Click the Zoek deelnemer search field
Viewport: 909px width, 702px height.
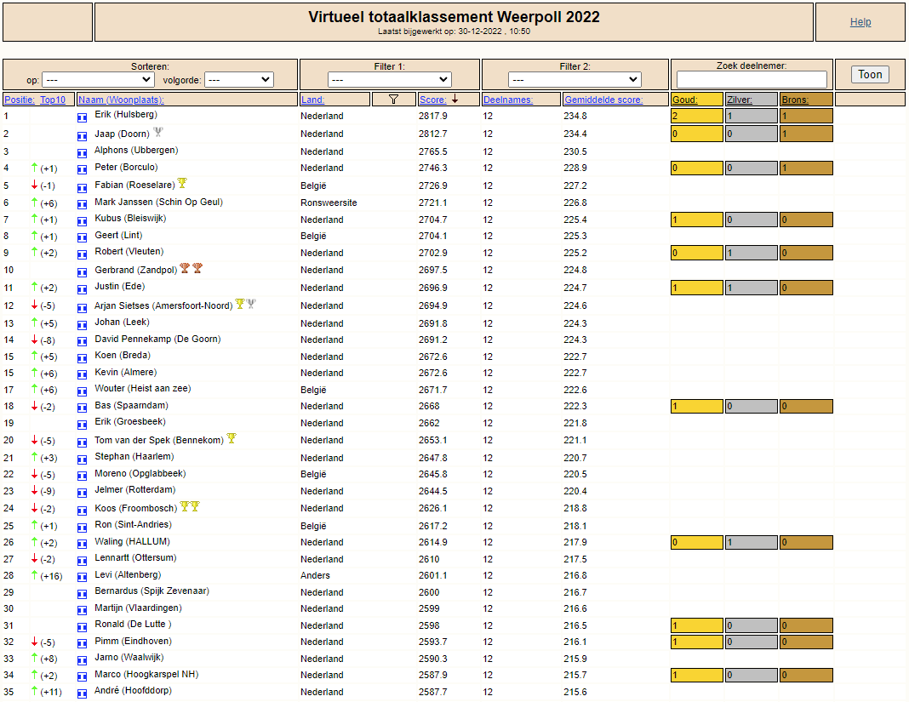(x=752, y=79)
